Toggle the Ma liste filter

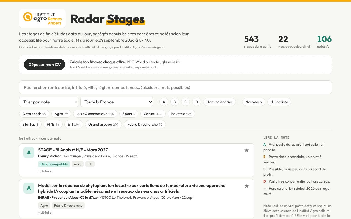279,102
